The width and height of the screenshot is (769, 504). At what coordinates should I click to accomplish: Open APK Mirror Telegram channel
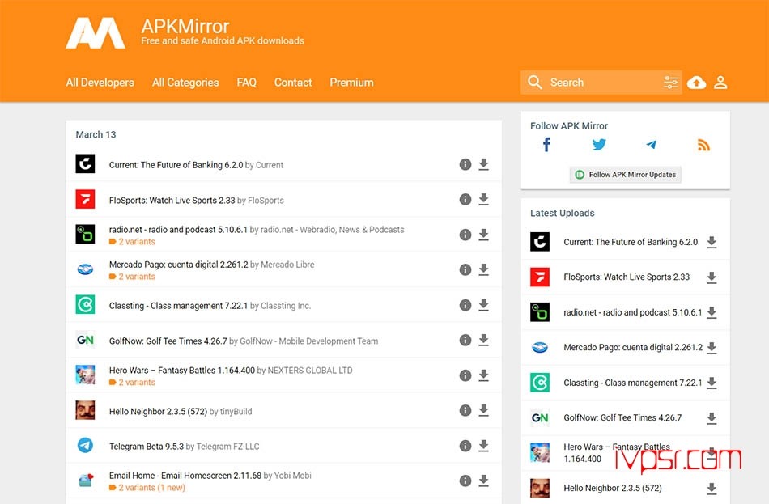(x=652, y=145)
